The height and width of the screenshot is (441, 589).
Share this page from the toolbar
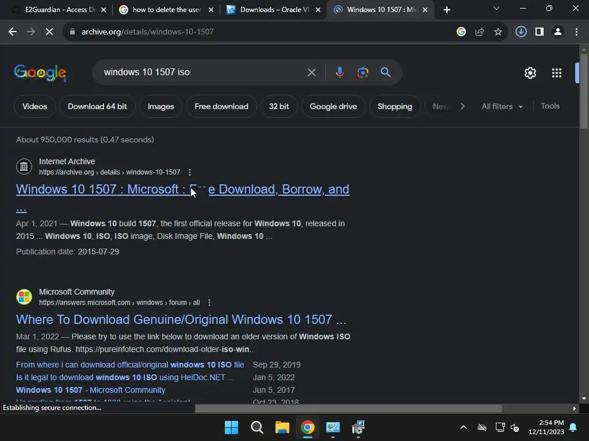480,32
